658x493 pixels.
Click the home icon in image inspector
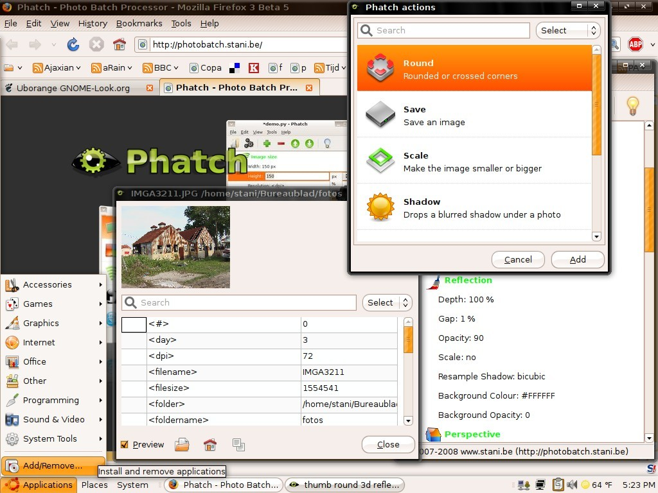[209, 444]
